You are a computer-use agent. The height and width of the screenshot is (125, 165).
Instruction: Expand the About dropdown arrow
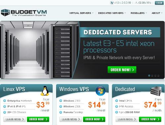(x=162, y=13)
